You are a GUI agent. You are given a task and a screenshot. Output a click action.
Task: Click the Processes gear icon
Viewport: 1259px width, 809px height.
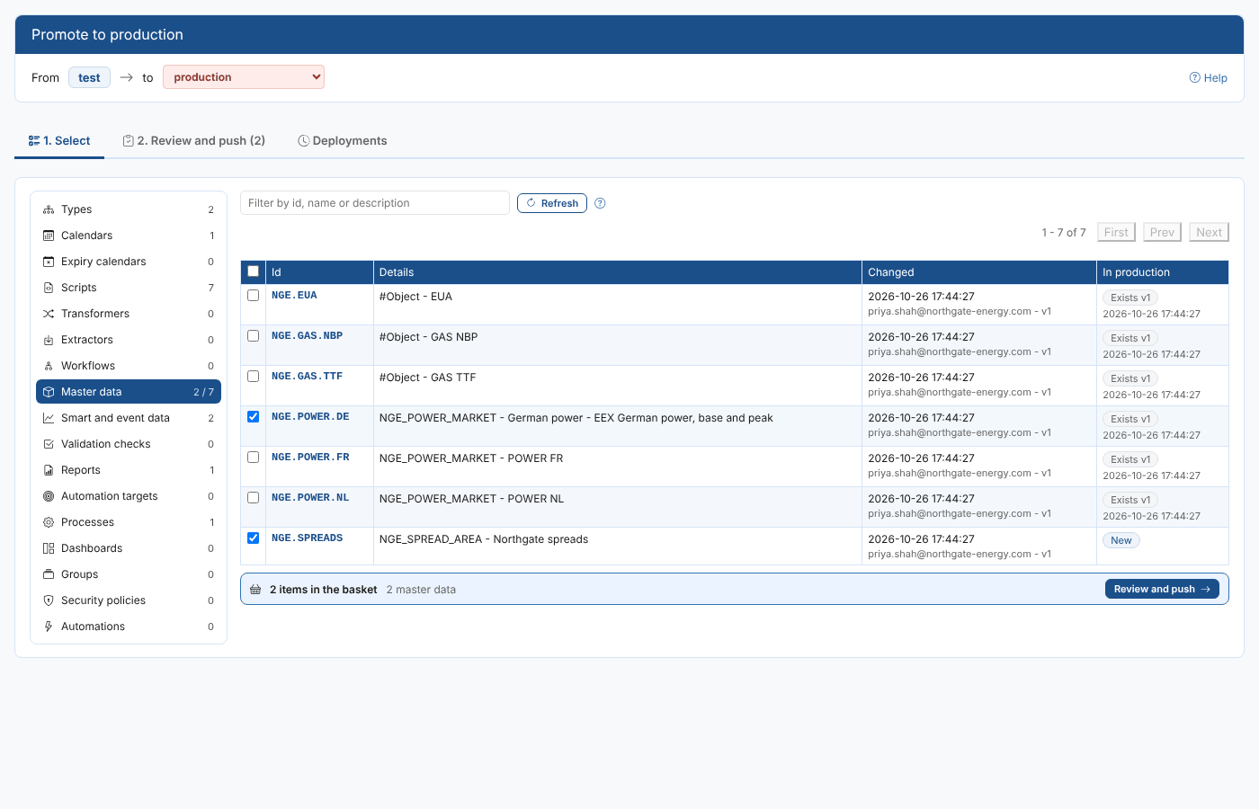pos(49,522)
